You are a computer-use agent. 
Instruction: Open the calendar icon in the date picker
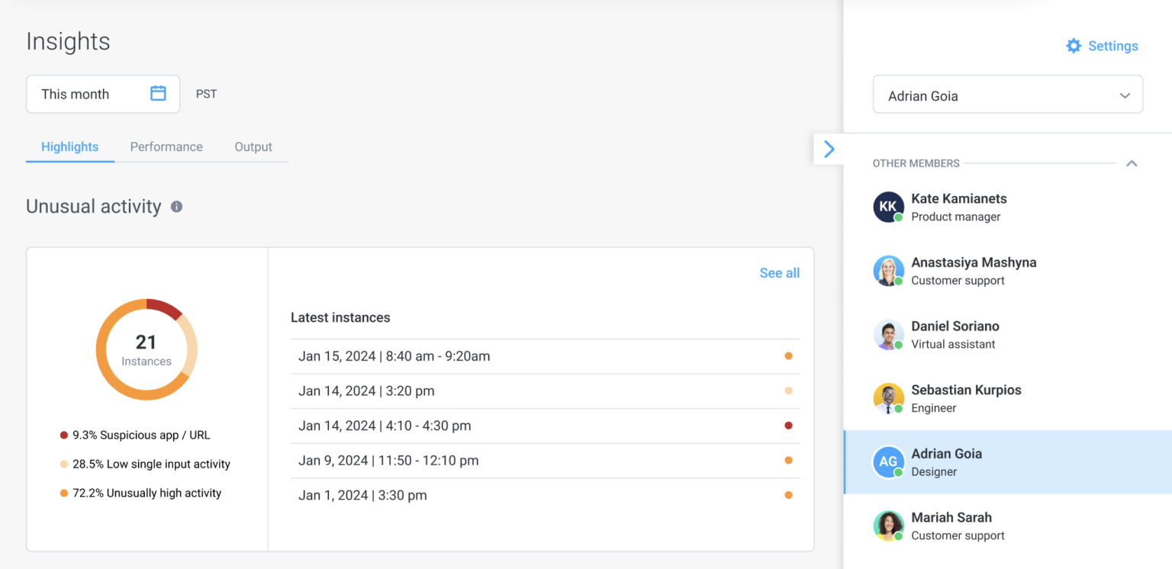tap(158, 93)
